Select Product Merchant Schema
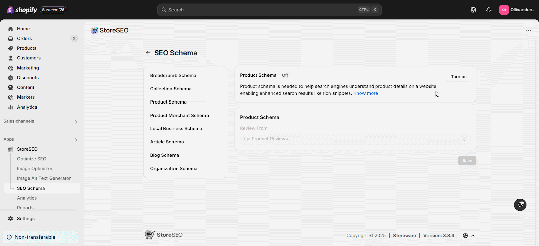539x246 pixels. [x=180, y=116]
